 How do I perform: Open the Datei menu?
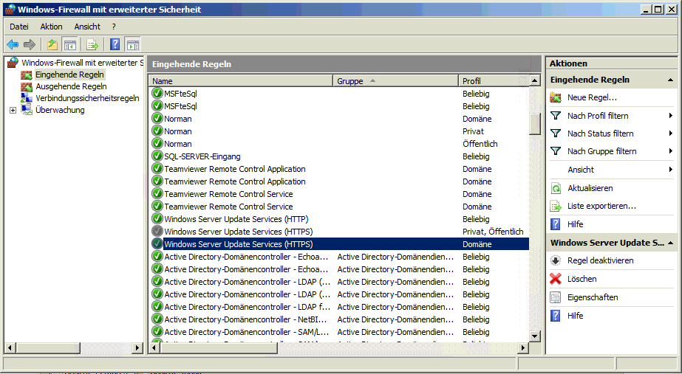(x=18, y=27)
